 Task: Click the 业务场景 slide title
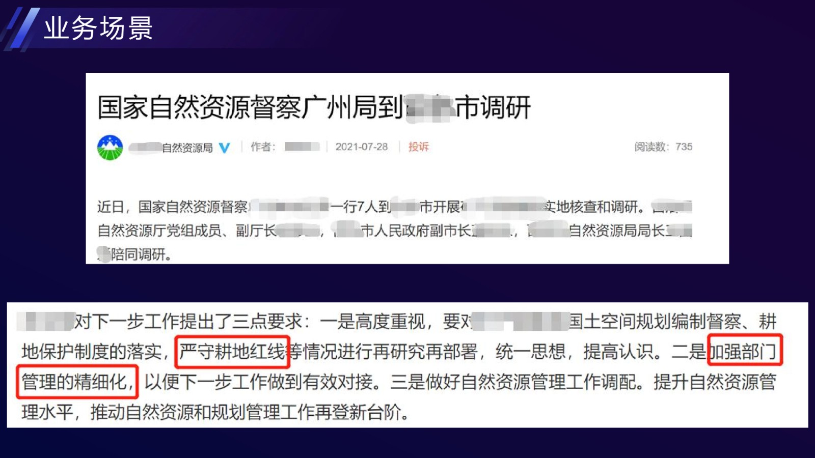(98, 27)
